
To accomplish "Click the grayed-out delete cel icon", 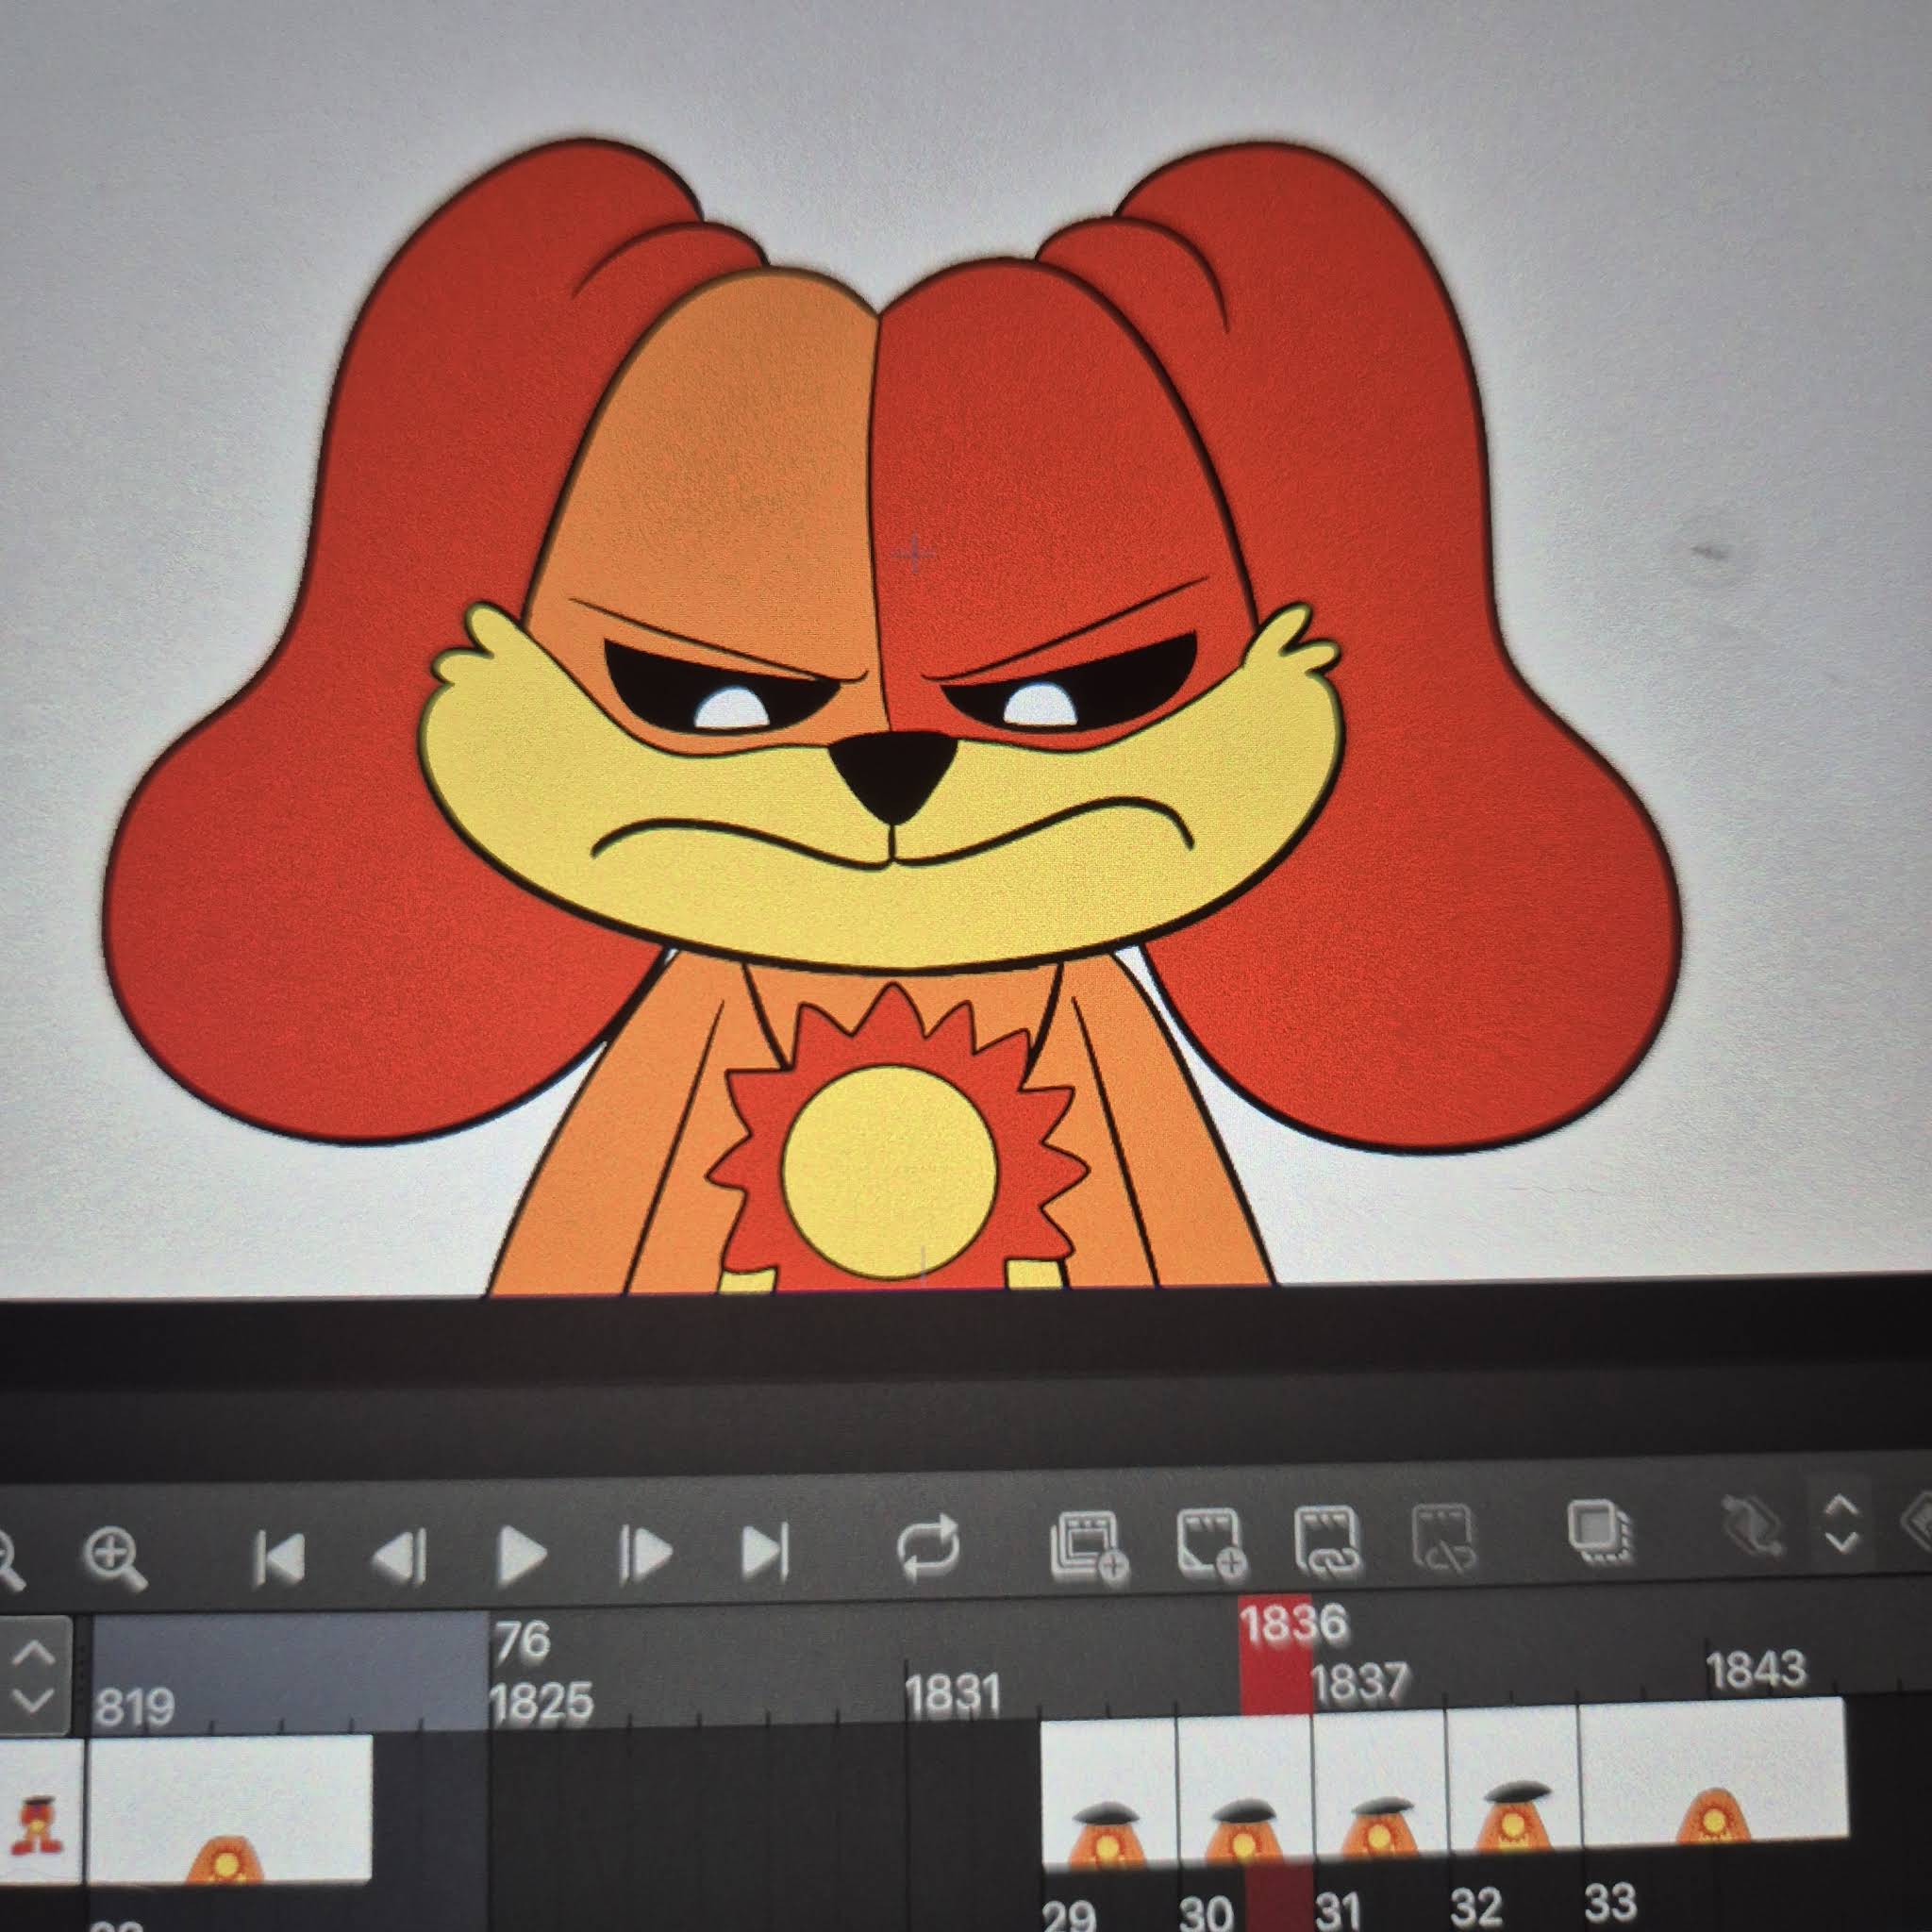I will 1444,1539.
